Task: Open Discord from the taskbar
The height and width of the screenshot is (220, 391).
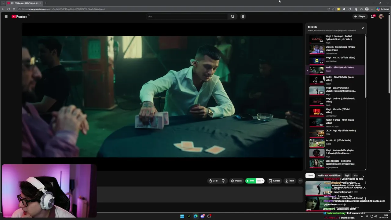Action: coord(202,216)
